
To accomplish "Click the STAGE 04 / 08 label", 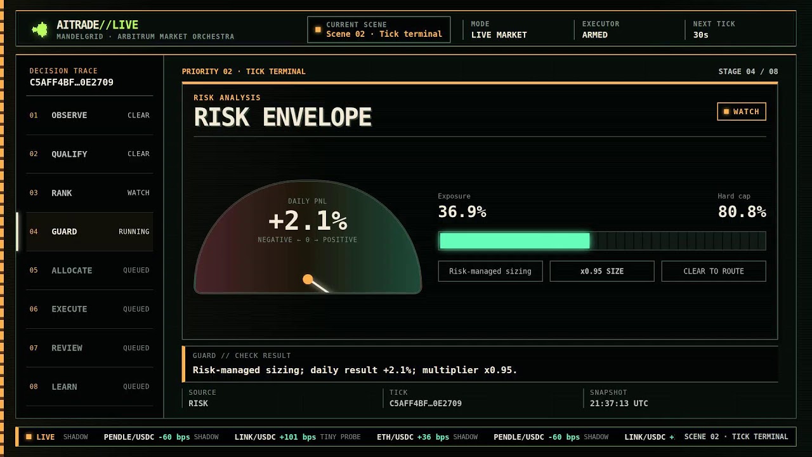I will point(748,72).
